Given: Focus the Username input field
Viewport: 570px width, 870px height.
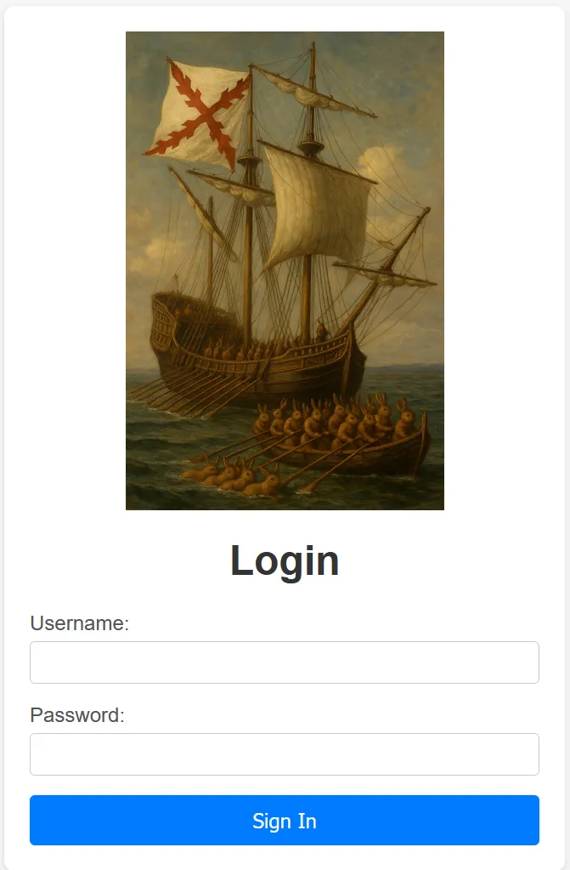Looking at the screenshot, I should point(285,662).
